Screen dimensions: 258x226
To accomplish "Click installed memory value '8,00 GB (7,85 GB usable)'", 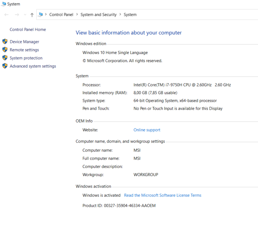I will pyautogui.click(x=155, y=93).
